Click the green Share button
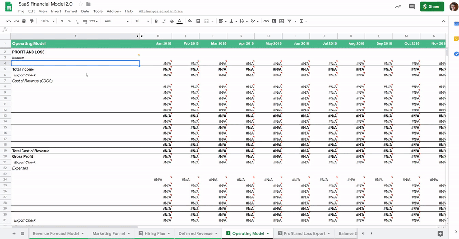Viewport: 459px width, 239px height. click(432, 7)
